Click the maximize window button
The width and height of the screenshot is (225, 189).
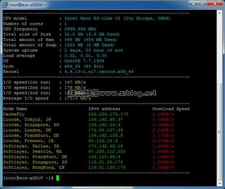[x=202, y=3]
